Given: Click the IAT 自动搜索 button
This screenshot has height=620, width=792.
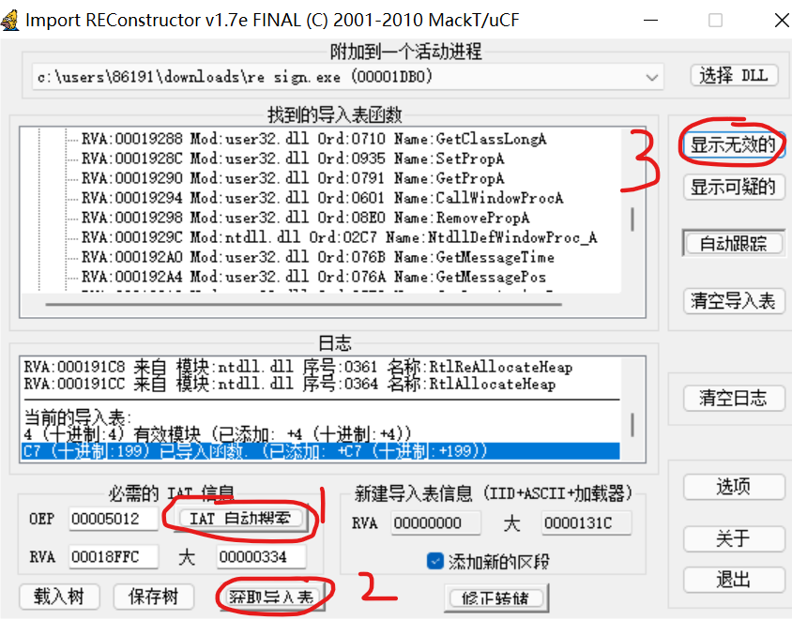Looking at the screenshot, I should (240, 519).
